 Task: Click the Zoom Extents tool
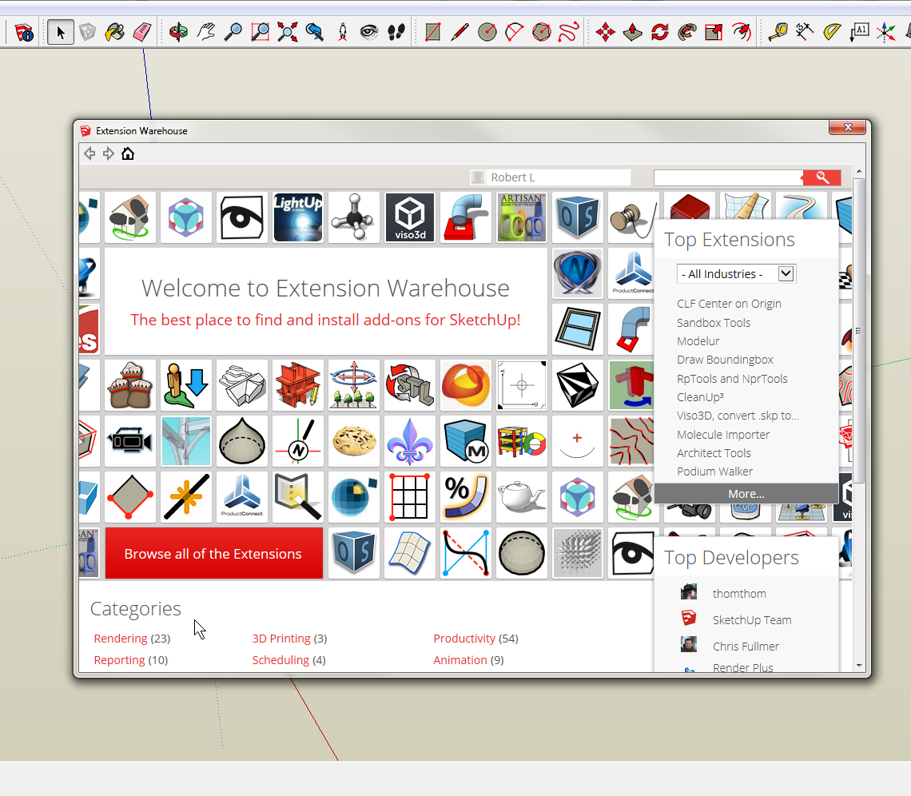(x=287, y=32)
